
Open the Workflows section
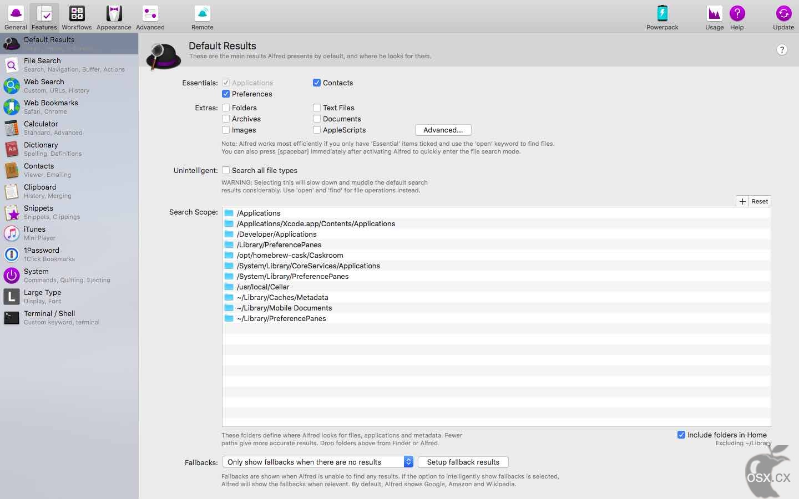[77, 17]
